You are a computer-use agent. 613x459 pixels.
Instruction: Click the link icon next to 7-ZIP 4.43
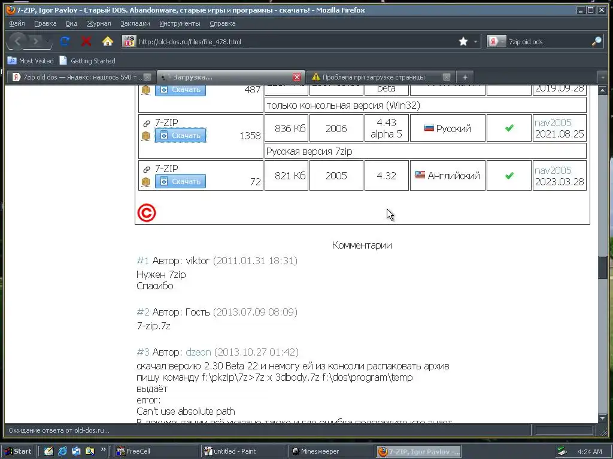(x=146, y=123)
